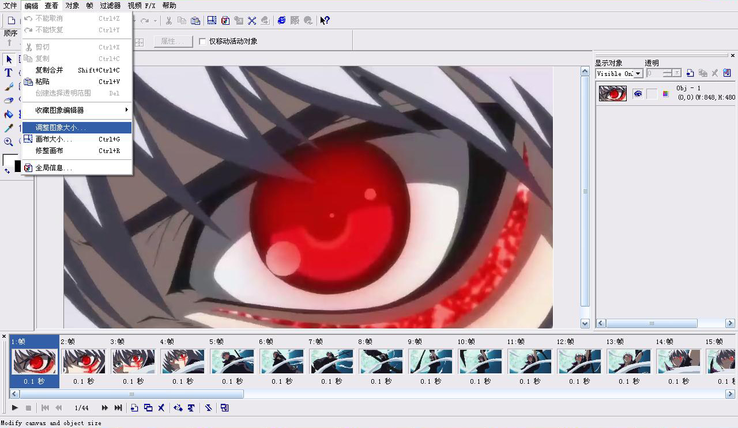738x428 pixels.
Task: Click the delete frame X icon
Action: pyautogui.click(x=161, y=408)
